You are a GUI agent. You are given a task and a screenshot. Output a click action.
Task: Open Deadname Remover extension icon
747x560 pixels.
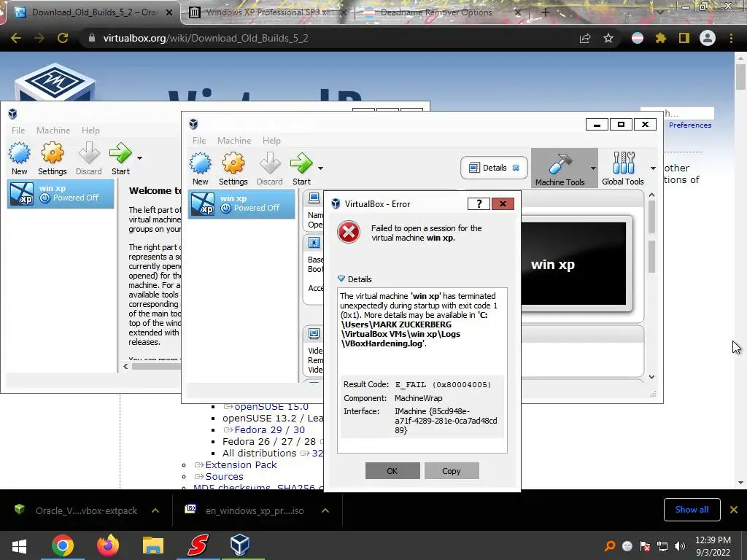coord(638,38)
